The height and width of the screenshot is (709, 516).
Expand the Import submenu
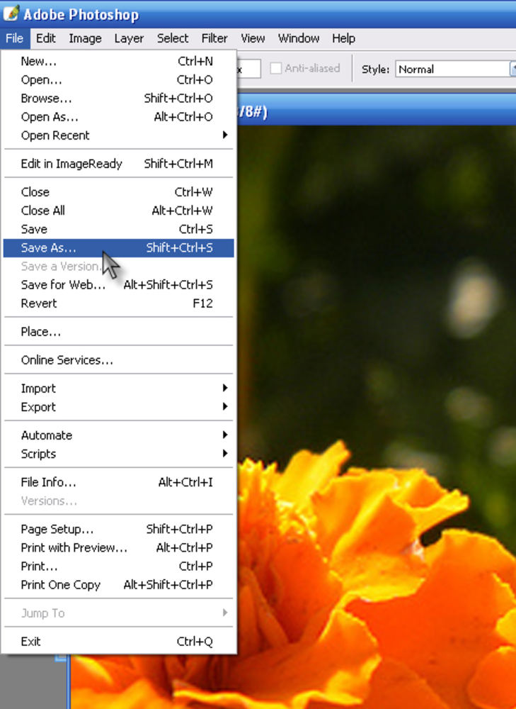pyautogui.click(x=118, y=389)
